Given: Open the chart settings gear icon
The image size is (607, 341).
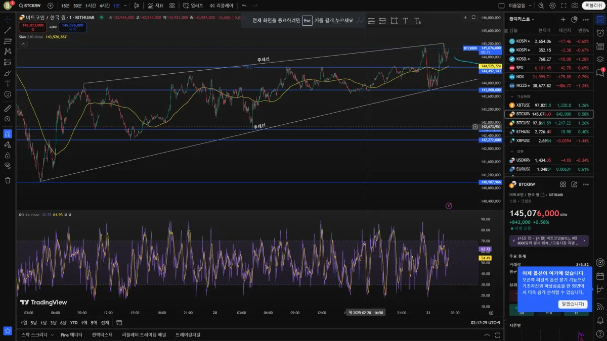Looking at the screenshot, I should 552,6.
